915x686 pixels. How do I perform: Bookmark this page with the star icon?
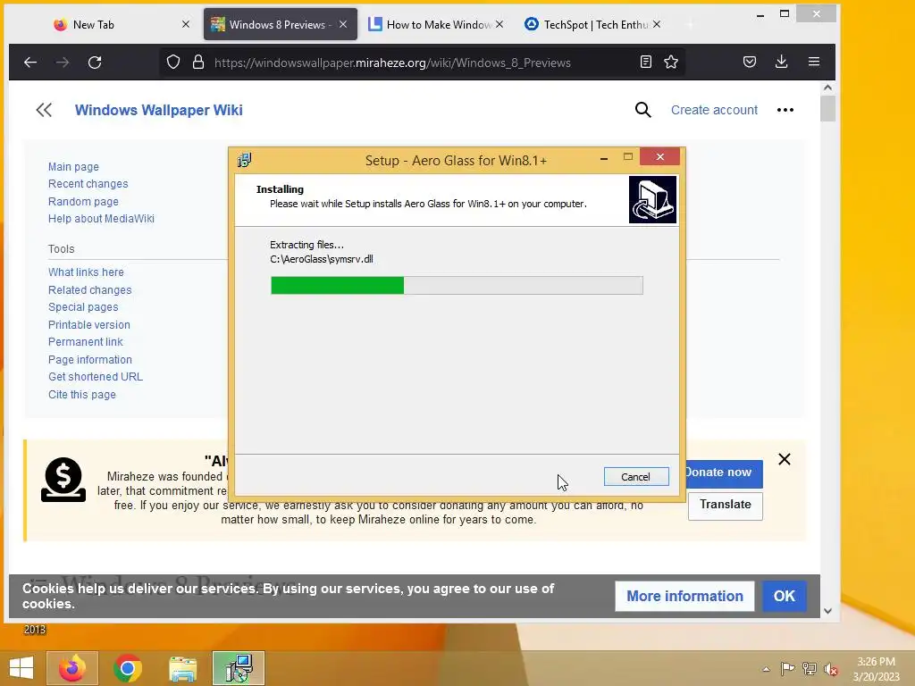671,62
